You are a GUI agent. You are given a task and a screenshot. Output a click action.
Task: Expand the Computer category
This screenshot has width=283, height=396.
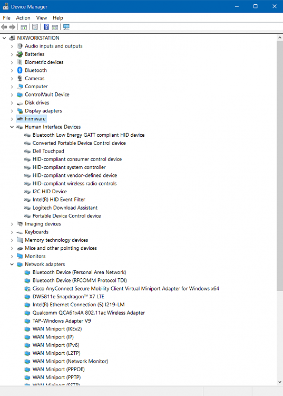click(x=12, y=87)
